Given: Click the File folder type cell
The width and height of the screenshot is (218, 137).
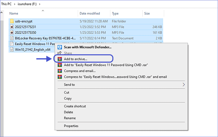Looking at the screenshot, I should pos(119,21).
